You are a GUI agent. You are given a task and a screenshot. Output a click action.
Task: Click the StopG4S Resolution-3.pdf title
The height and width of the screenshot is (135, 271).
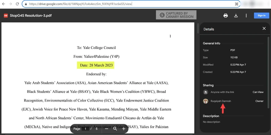[x=31, y=16]
